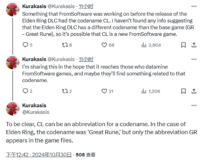Open the second tweet's 11小时 timestamp link

tap(86, 59)
